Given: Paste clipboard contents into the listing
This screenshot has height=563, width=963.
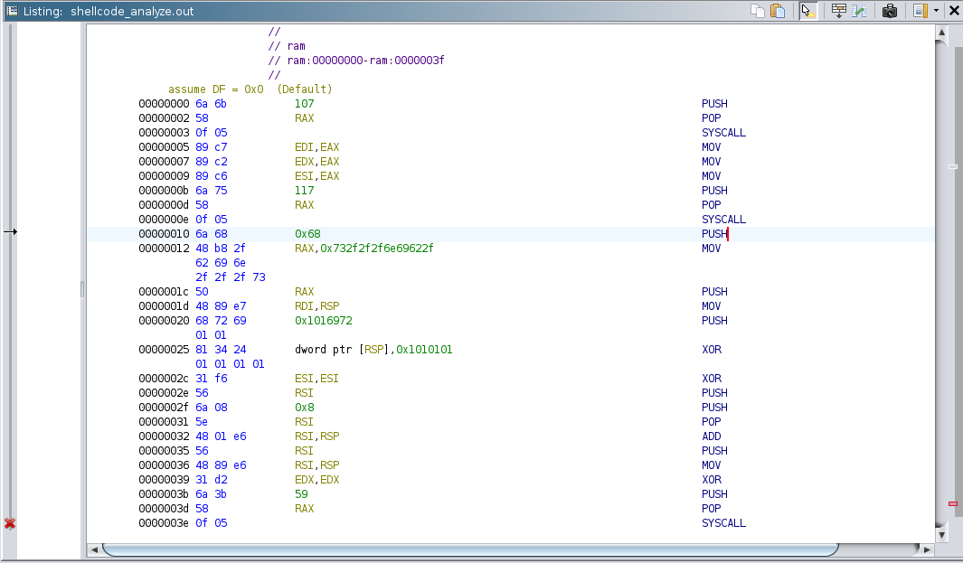Looking at the screenshot, I should pos(779,10).
